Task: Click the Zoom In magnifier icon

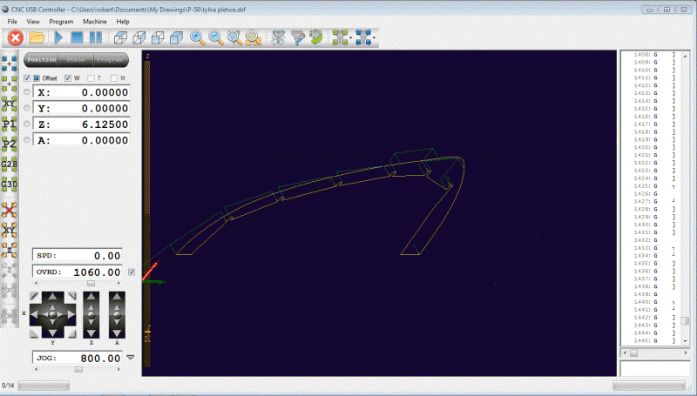Action: (198, 37)
